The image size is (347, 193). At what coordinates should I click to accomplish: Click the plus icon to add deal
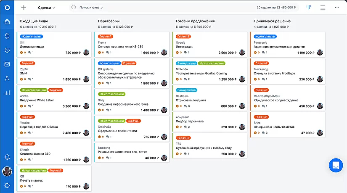click(24, 8)
